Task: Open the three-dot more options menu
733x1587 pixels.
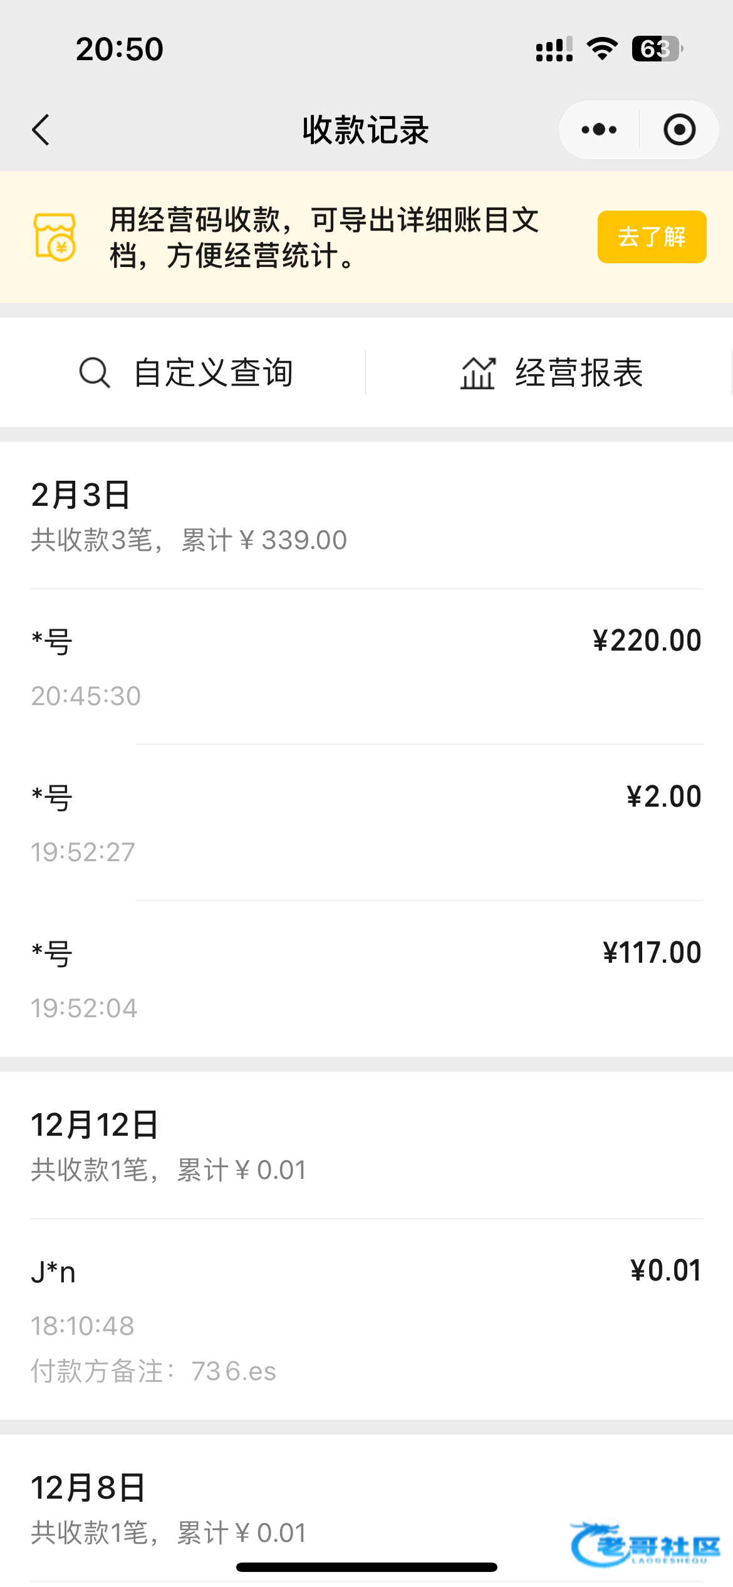Action: pos(599,130)
